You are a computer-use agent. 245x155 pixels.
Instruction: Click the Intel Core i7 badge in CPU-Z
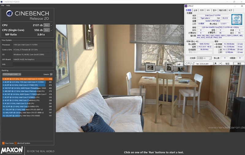237,19
